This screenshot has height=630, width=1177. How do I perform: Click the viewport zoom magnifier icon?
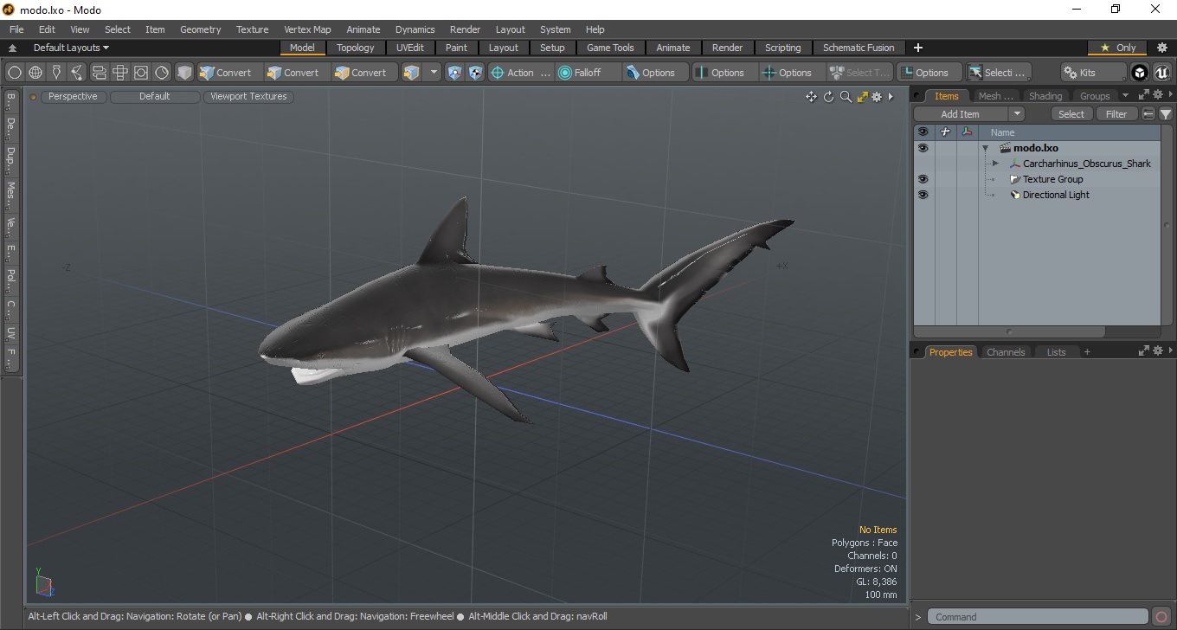click(x=846, y=97)
